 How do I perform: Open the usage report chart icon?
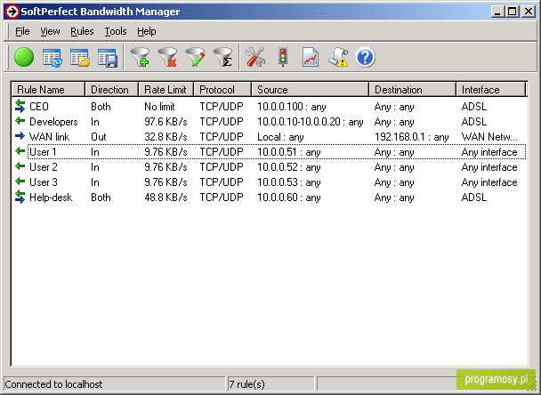311,57
